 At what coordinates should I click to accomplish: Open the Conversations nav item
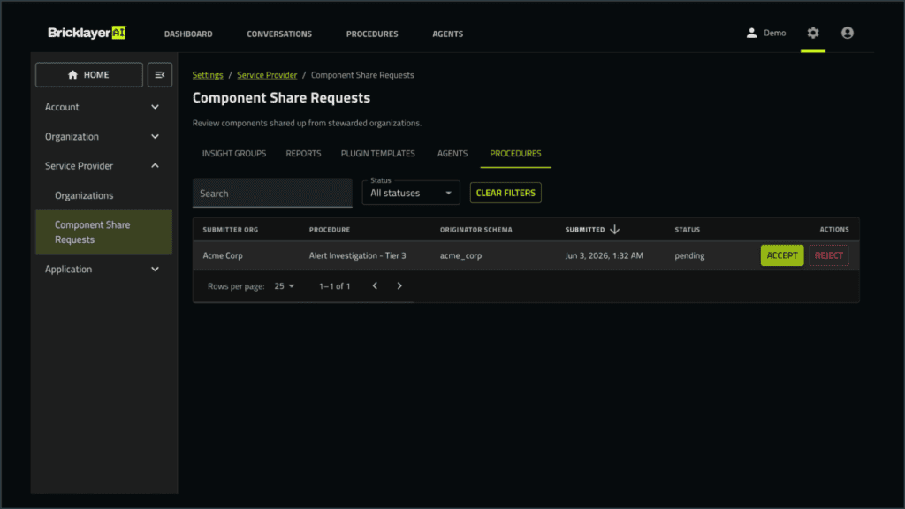[279, 34]
